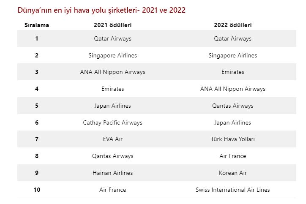Click the table title about best airlines
This screenshot has width=306, height=204.
tap(101, 10)
